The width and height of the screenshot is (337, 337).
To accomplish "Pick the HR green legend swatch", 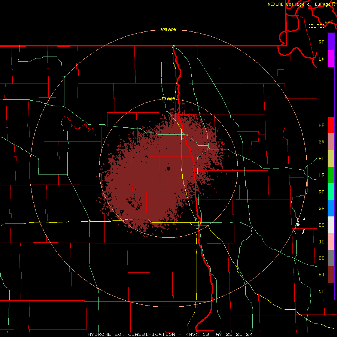I will point(331,175).
